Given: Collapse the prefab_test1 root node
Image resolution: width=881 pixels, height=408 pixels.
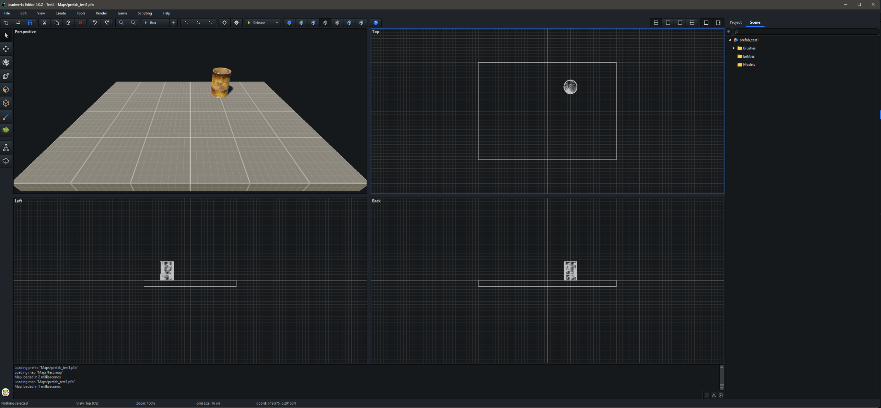Looking at the screenshot, I should (730, 40).
